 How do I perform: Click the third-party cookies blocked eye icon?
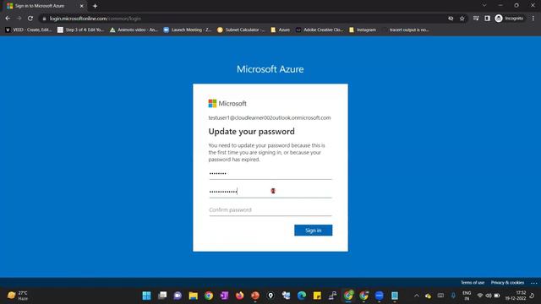pos(451,19)
